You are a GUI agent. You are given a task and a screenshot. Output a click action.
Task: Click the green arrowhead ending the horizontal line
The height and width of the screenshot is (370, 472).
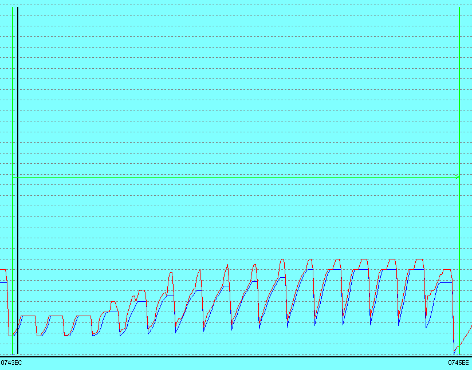(x=457, y=177)
